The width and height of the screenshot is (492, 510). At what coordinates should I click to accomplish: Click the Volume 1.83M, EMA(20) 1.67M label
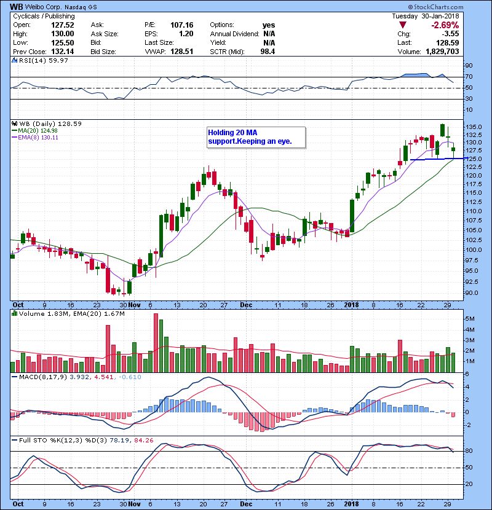pyautogui.click(x=71, y=314)
